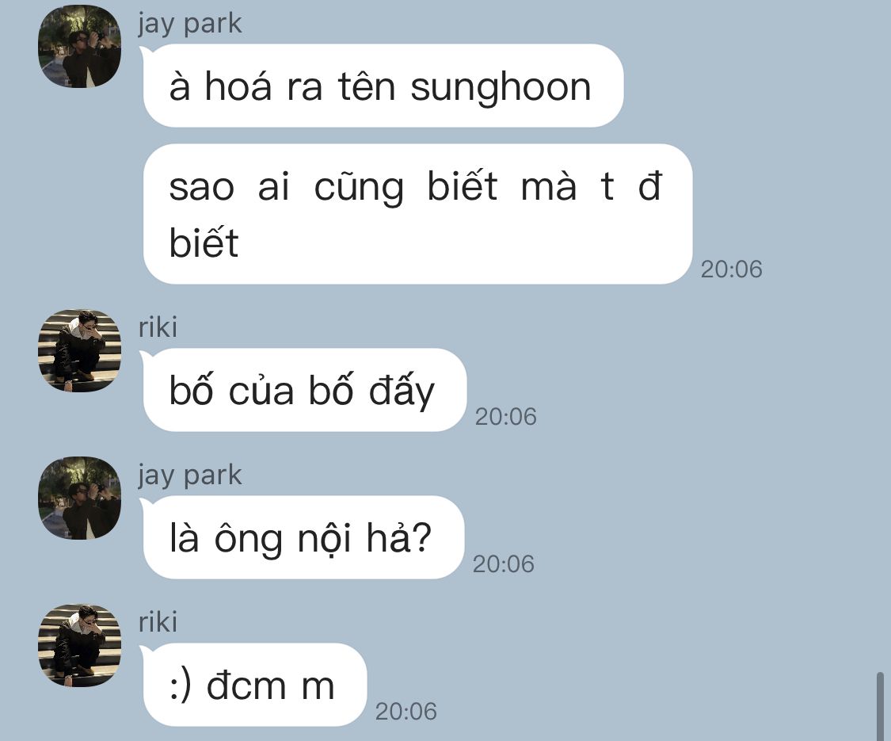
Task: Open jay park's avatar beside "là ông nội hả?"
Action: coord(79,498)
